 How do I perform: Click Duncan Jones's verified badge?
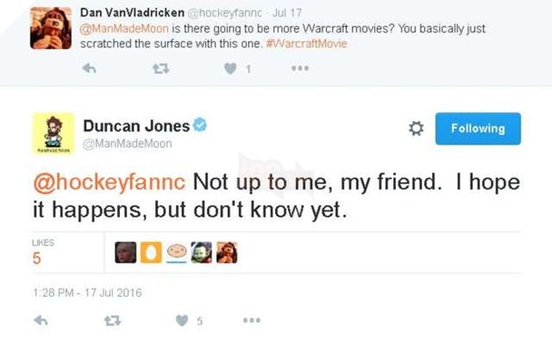coord(201,126)
